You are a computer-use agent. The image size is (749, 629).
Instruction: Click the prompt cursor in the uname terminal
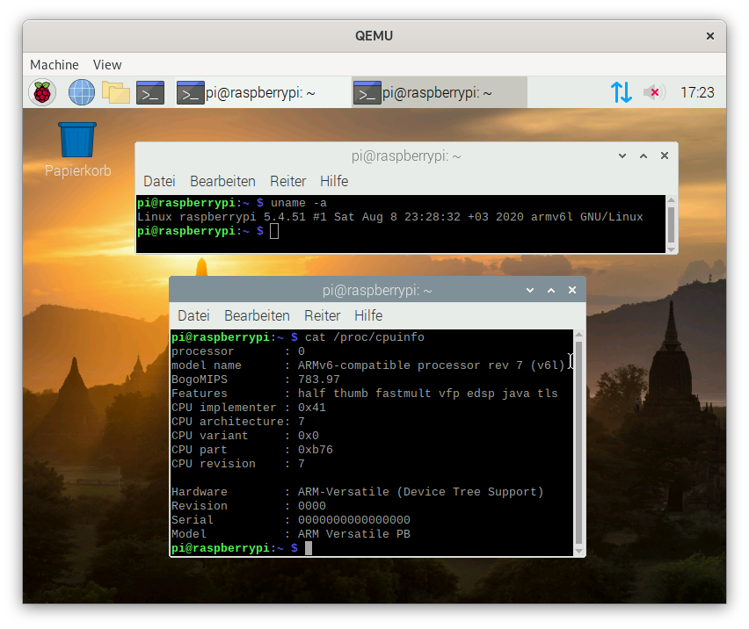(x=274, y=231)
